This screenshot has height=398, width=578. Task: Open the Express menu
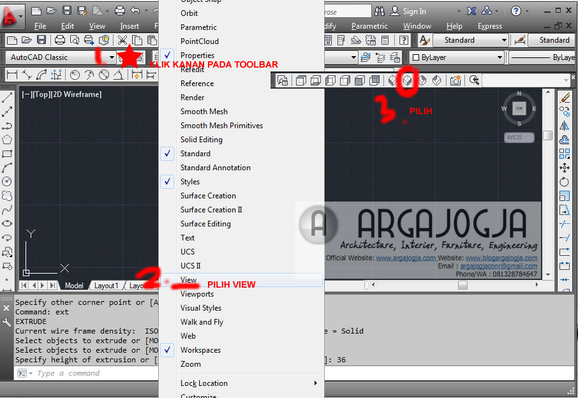489,26
